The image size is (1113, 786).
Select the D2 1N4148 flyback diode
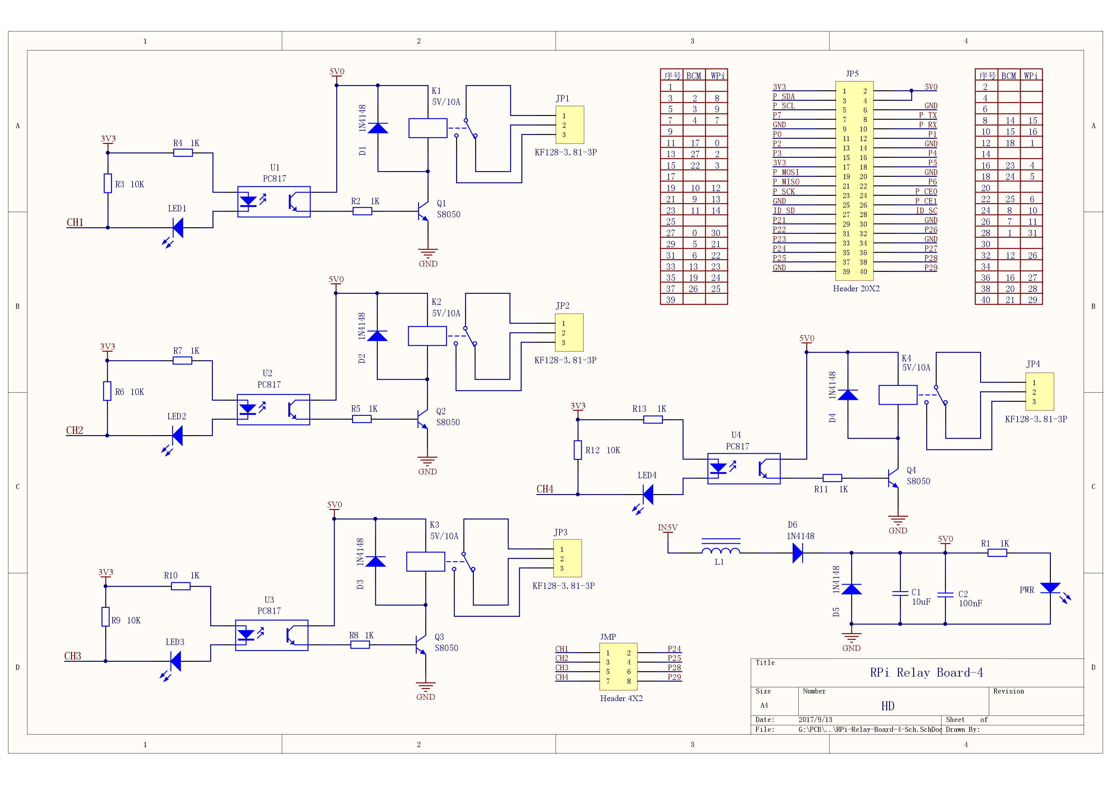[377, 336]
